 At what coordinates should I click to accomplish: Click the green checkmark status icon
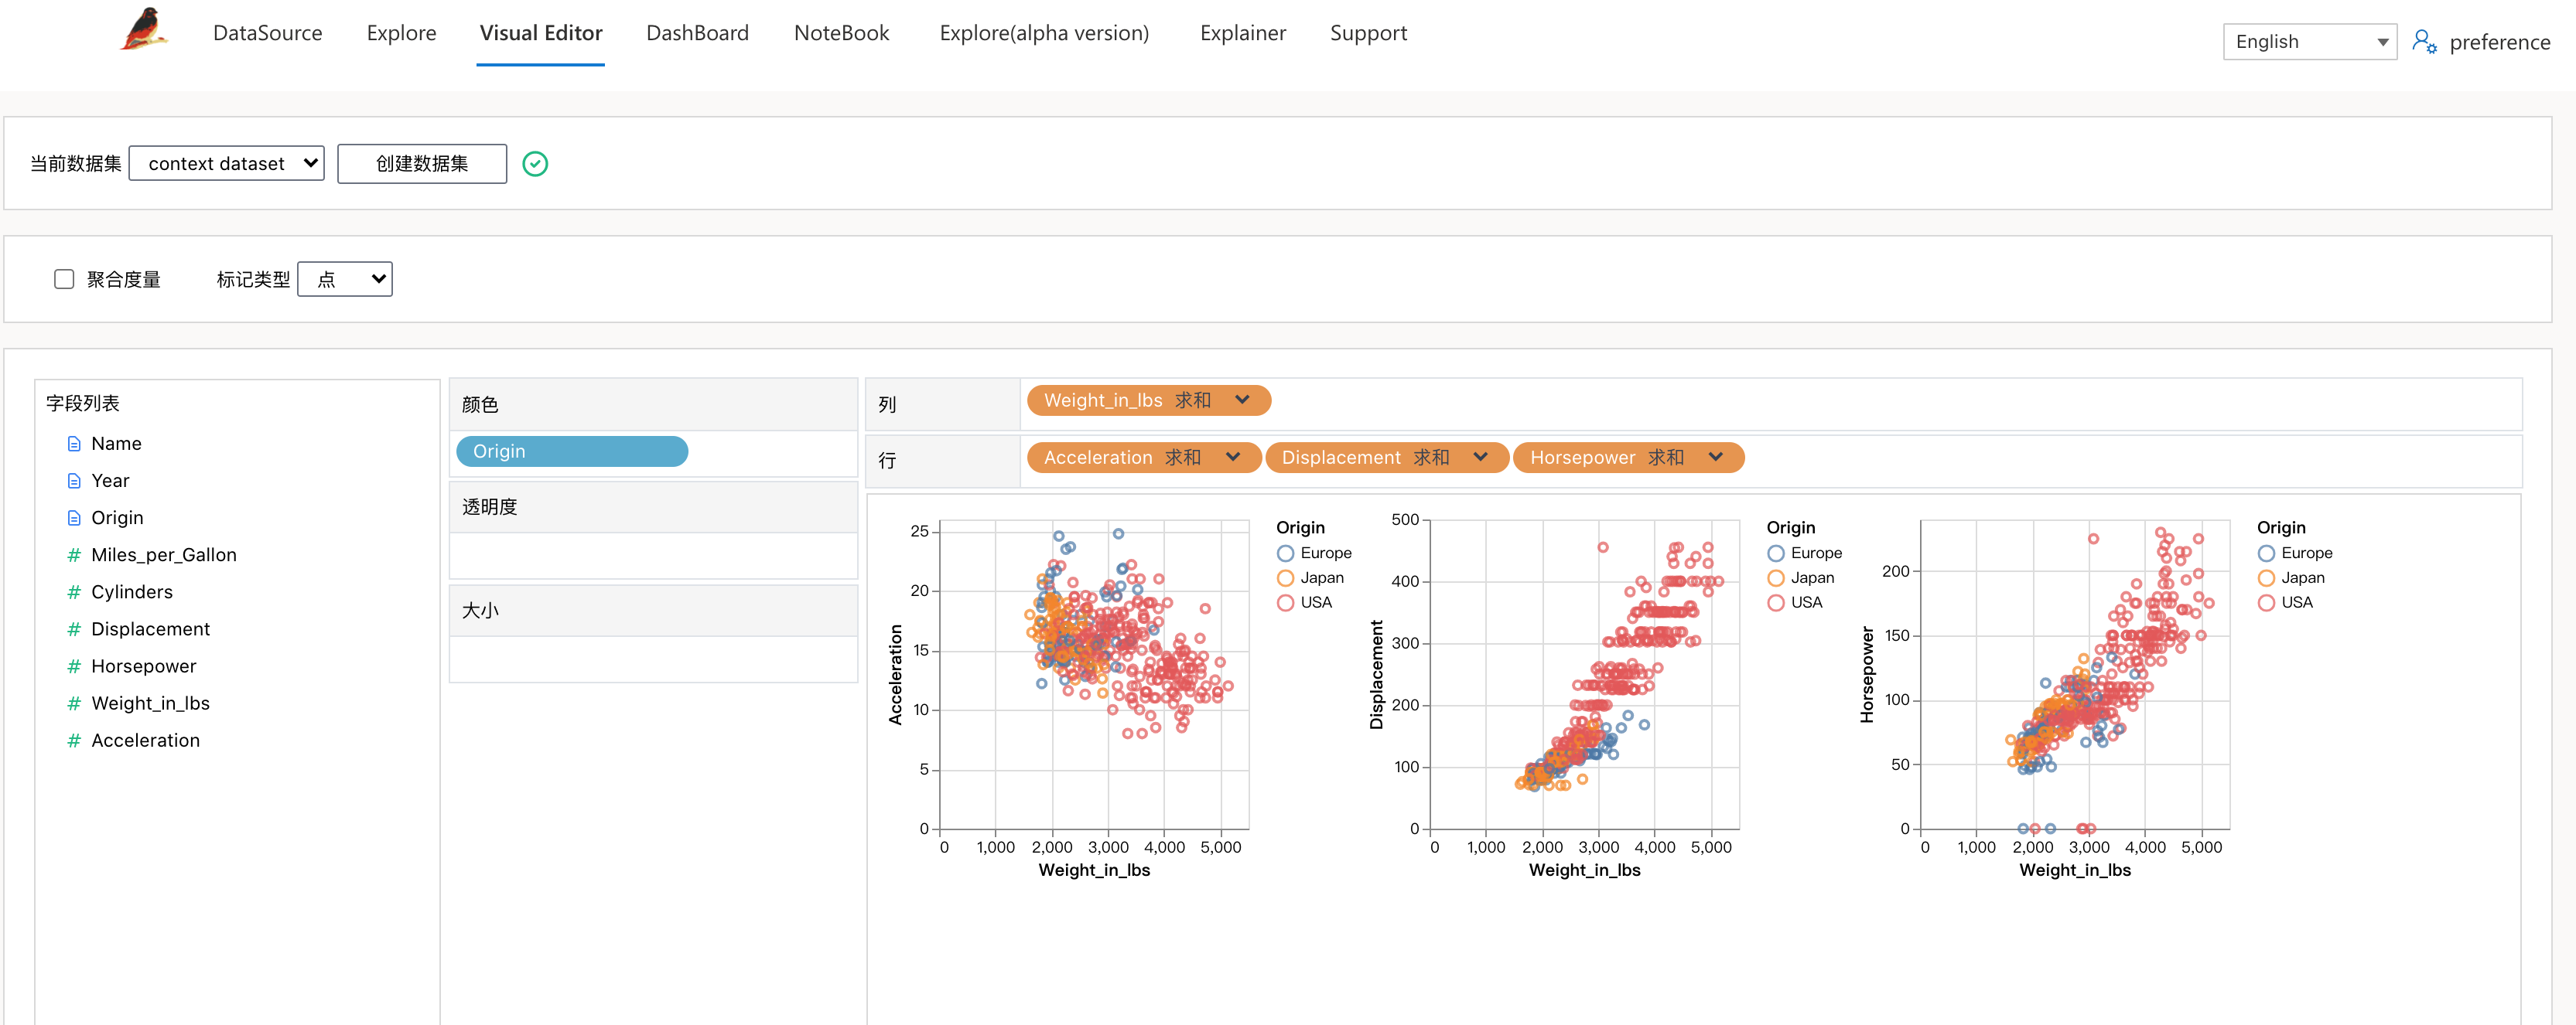pyautogui.click(x=535, y=164)
